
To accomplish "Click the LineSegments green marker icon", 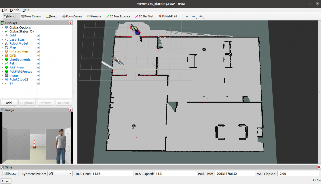I will pos(6,59).
